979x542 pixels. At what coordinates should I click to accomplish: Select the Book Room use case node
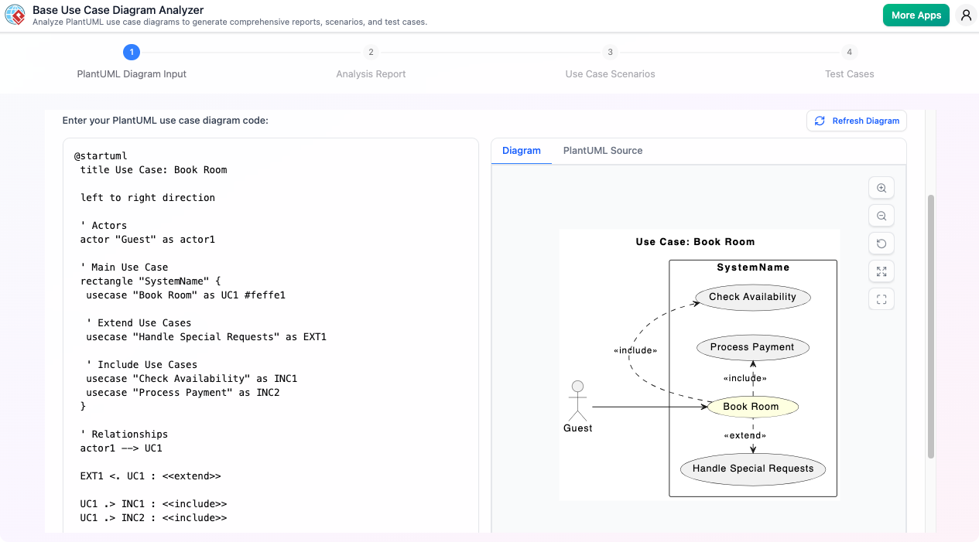click(751, 406)
